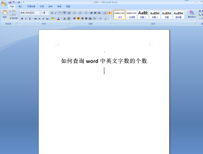Switch to the 插入 (Insert) tab
Screen dimensions: 203x154
pyautogui.click(x=20, y=6)
